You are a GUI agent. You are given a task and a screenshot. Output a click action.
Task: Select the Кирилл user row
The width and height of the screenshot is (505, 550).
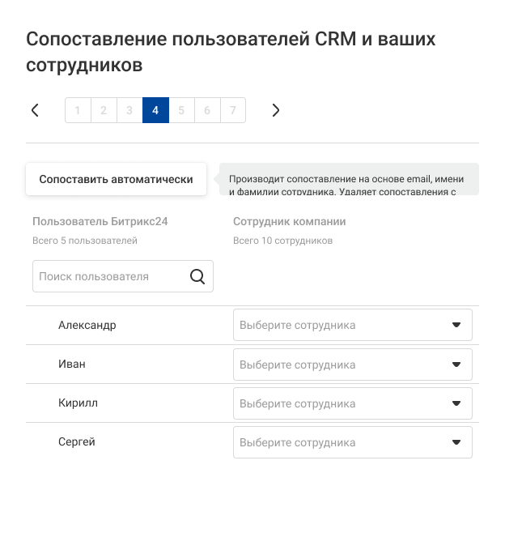click(x=78, y=403)
